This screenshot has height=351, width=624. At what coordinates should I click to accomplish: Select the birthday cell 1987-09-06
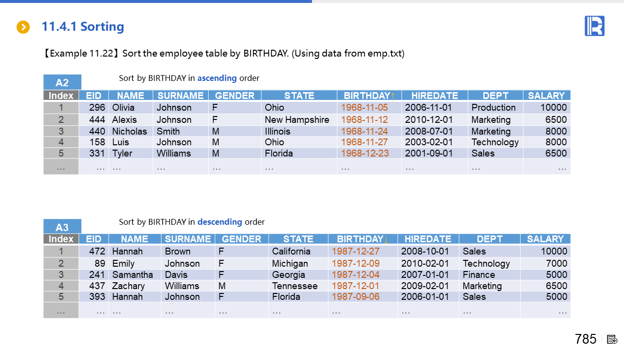[355, 297]
